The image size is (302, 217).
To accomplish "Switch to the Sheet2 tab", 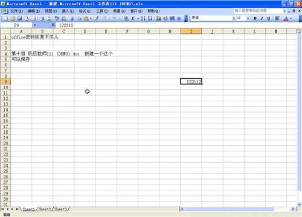I will click(45, 209).
